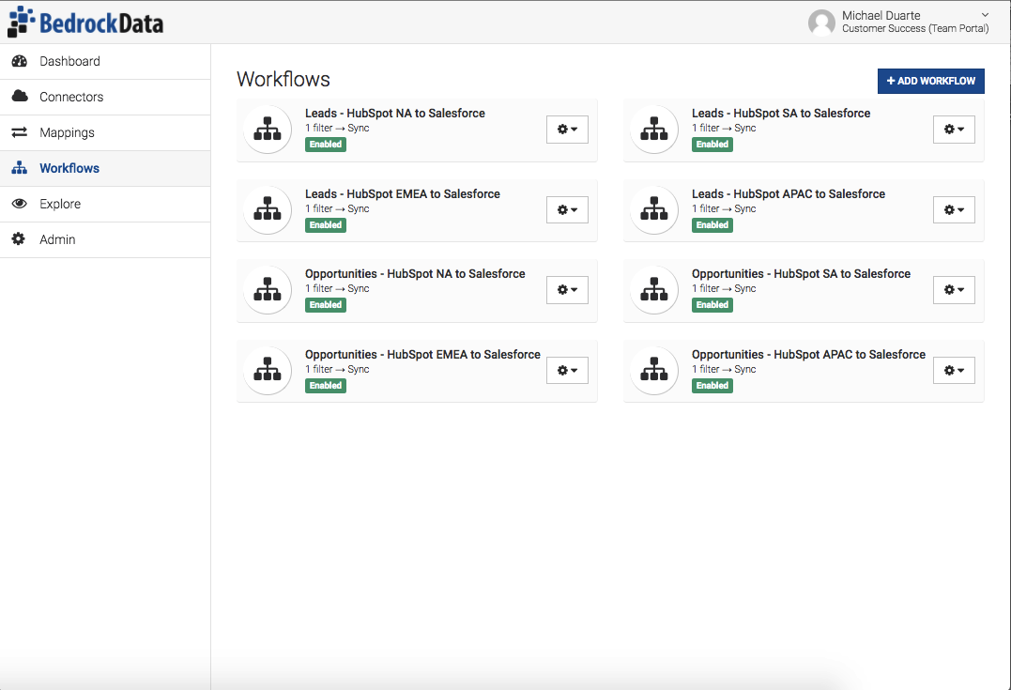This screenshot has width=1011, height=690.
Task: Click 'Customer Success (Team Portal)' text
Action: (915, 28)
